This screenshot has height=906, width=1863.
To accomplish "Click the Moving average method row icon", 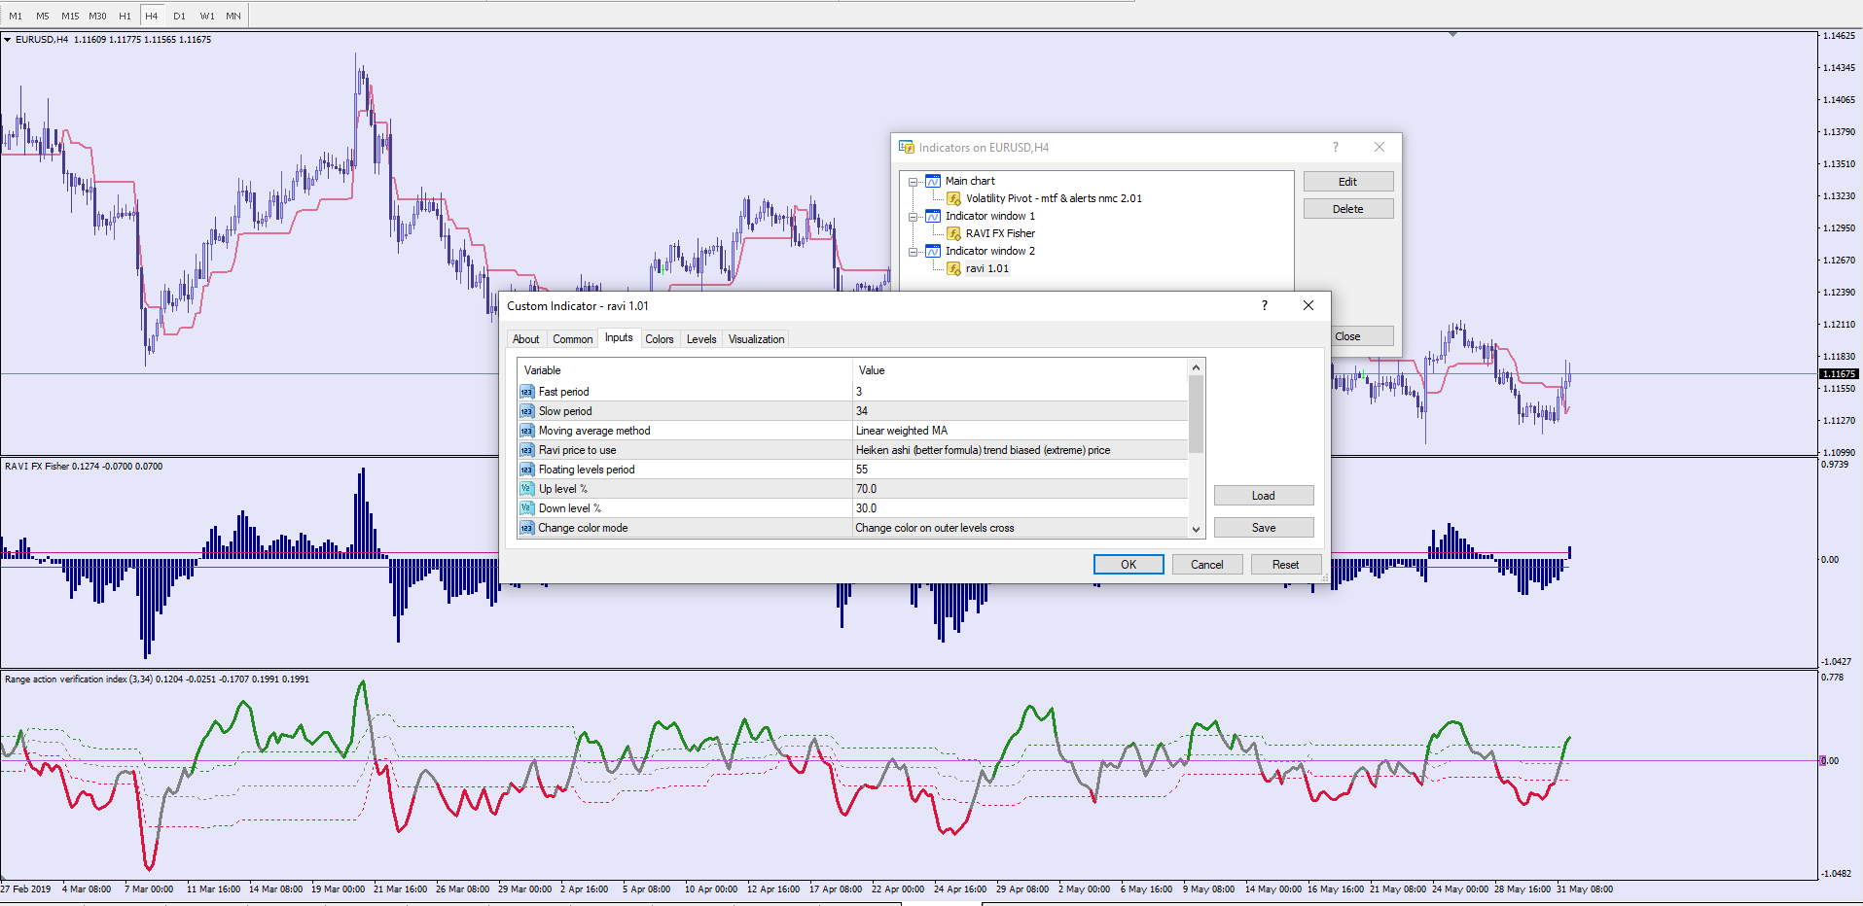I will (x=526, y=431).
